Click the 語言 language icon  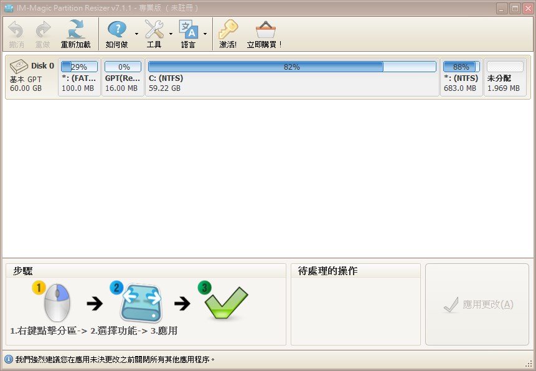(189, 29)
